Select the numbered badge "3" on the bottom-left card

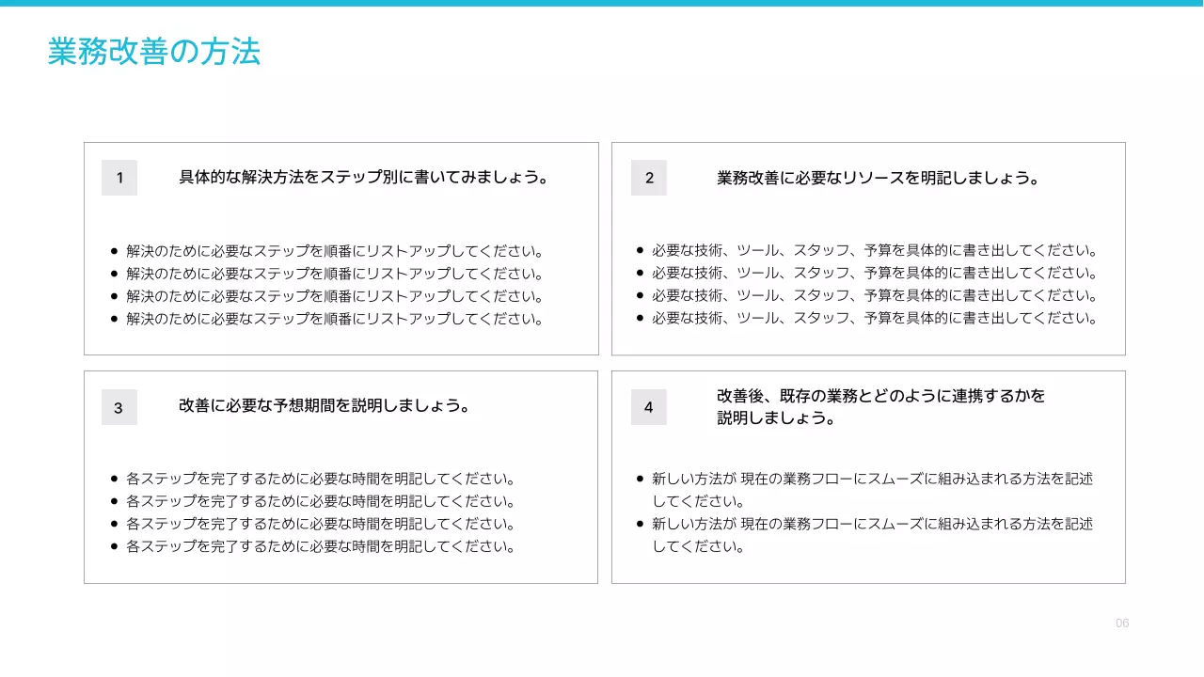[x=119, y=406]
